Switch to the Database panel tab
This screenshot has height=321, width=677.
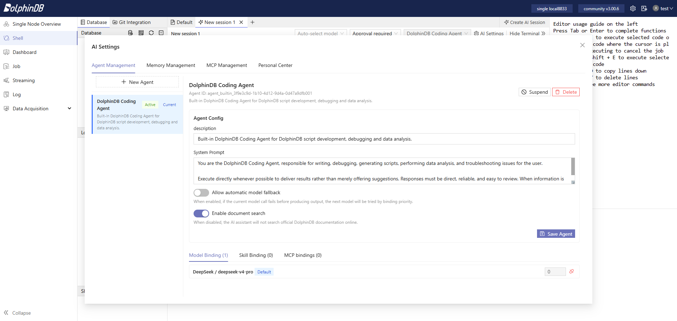click(x=94, y=22)
